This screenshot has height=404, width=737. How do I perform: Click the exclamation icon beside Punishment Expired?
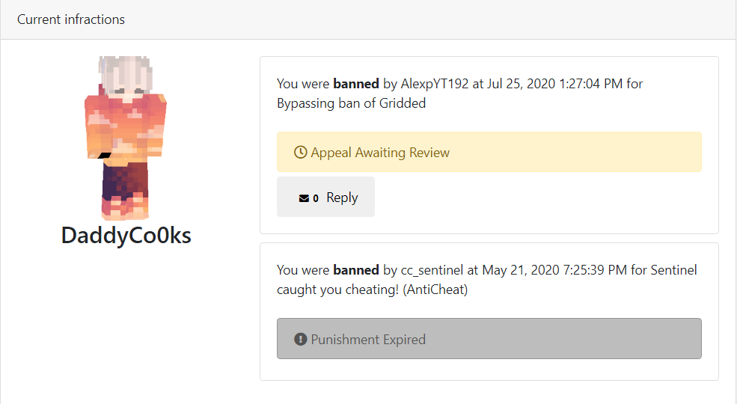tap(300, 339)
